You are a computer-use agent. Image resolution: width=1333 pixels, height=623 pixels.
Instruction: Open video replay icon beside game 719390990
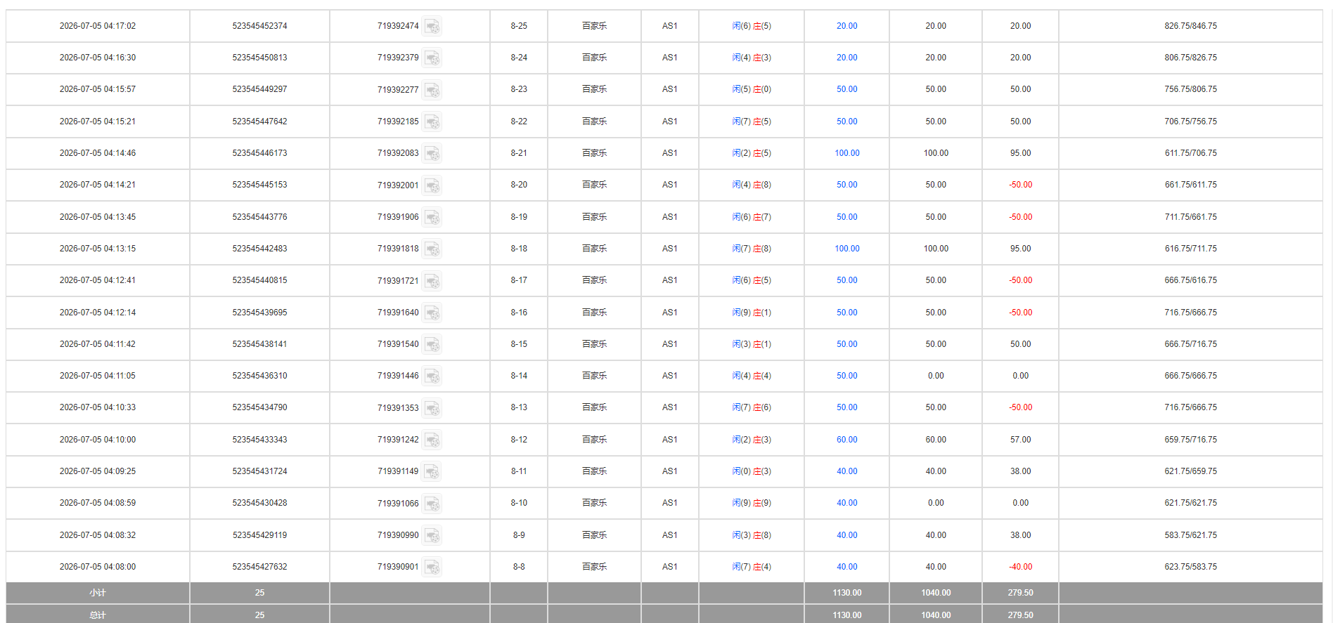click(432, 535)
